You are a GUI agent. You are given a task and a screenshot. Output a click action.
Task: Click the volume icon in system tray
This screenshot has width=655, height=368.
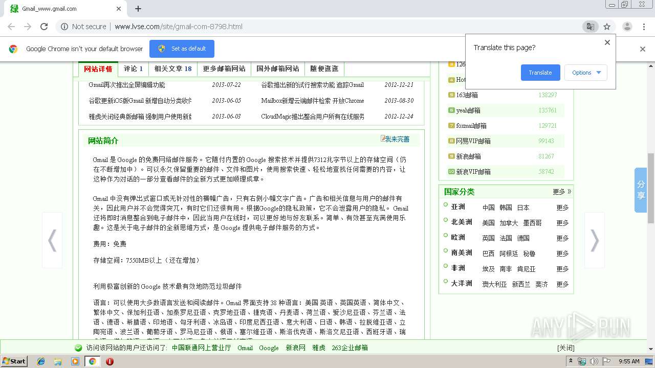(x=594, y=361)
